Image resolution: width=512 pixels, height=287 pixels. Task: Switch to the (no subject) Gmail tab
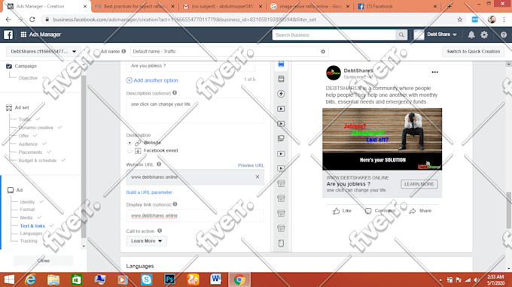coord(222,7)
